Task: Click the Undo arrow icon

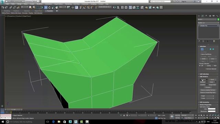Action: pos(3,8)
